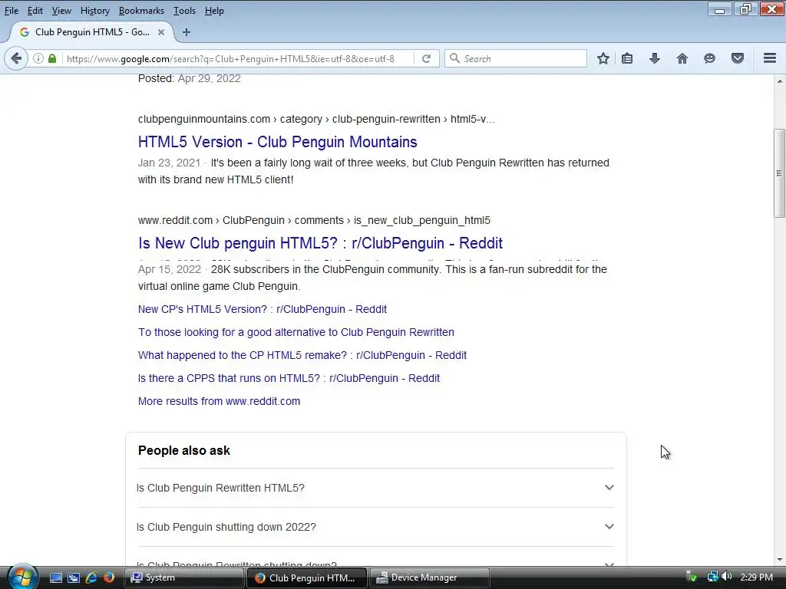The width and height of the screenshot is (786, 589).
Task: Open 'HTML5 Version - Club Penguin Mountains' result
Action: [x=277, y=142]
